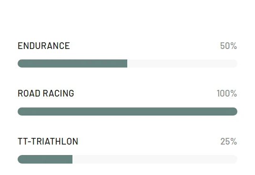Screen dimensions: 255x175
Task: Click where the TT-Triathlon fill ends
Action: tap(72, 159)
